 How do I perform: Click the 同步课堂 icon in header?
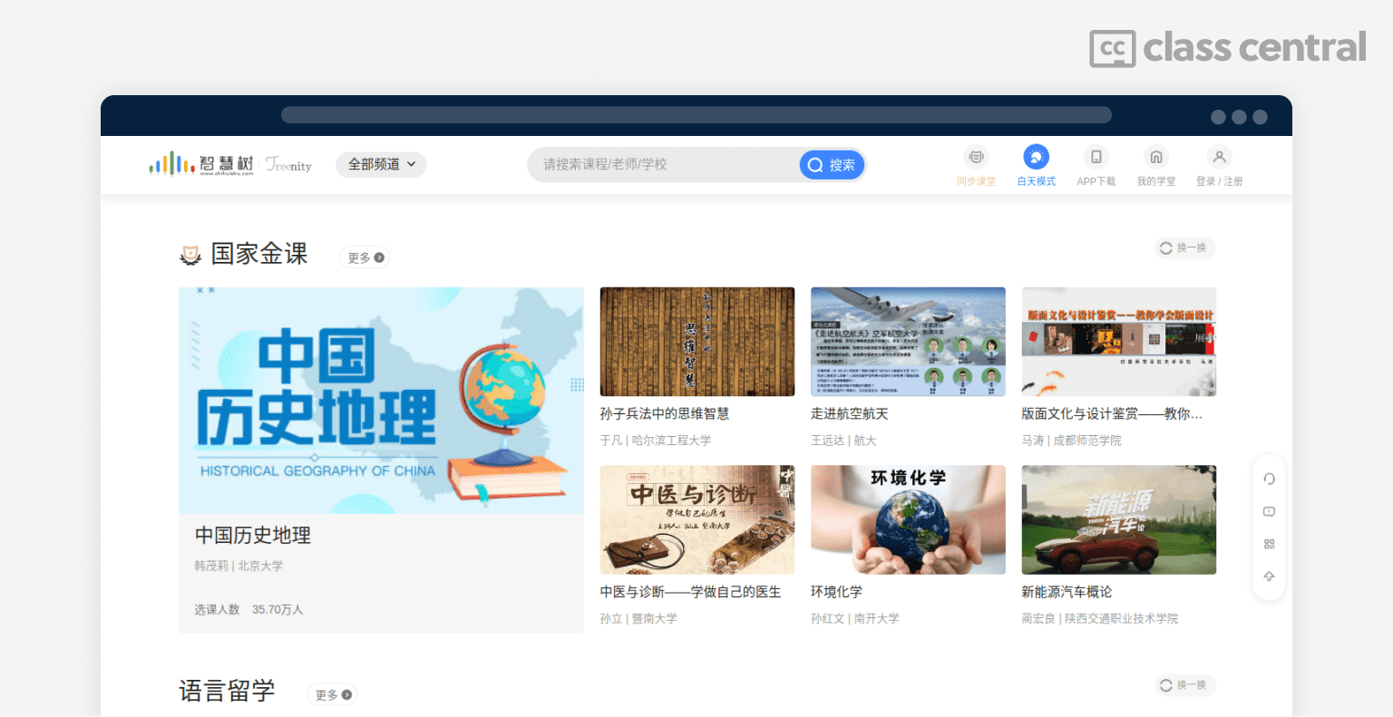pos(976,157)
